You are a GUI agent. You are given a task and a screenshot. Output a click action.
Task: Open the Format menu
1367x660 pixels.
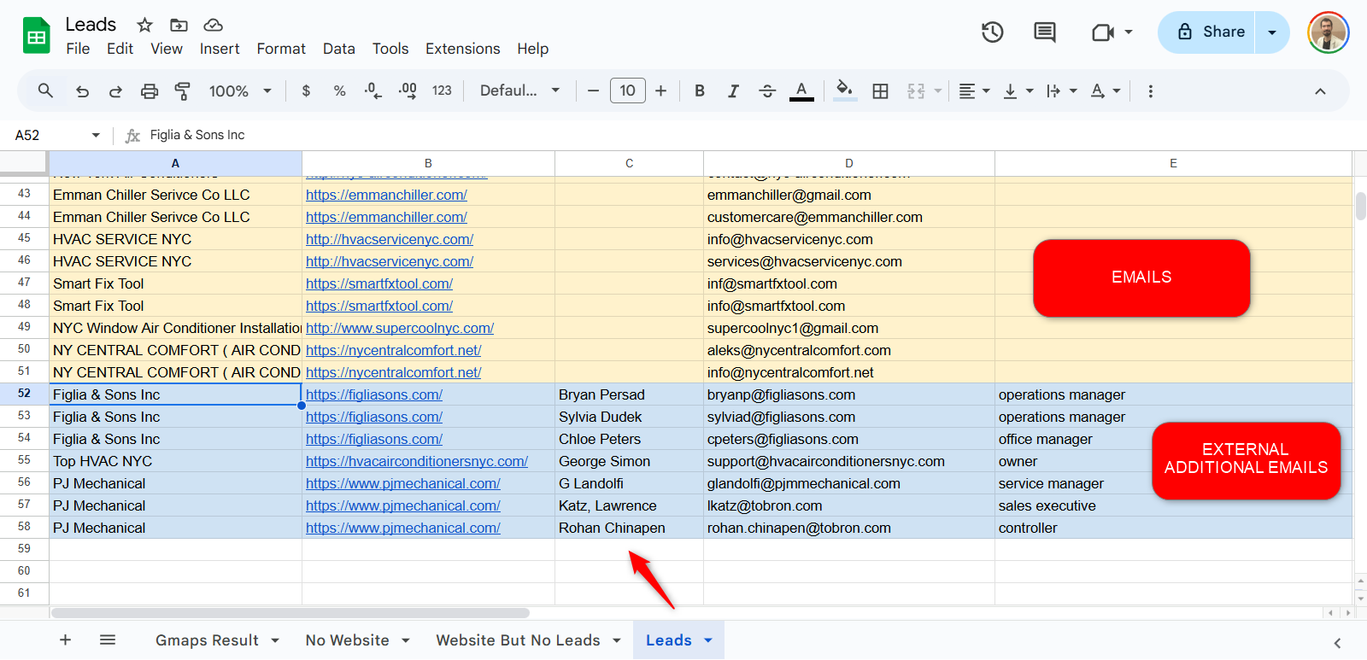coord(281,49)
